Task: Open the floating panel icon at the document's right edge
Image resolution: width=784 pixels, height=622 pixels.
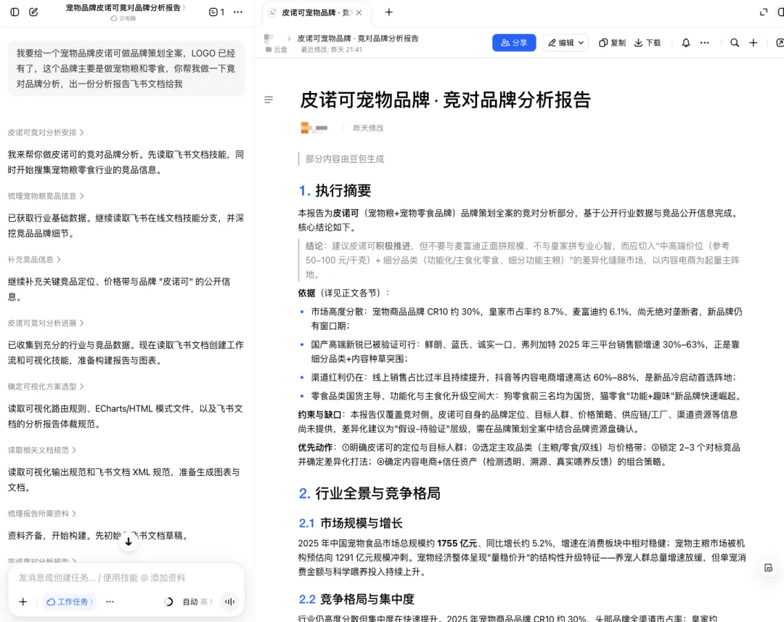Action: point(769,568)
